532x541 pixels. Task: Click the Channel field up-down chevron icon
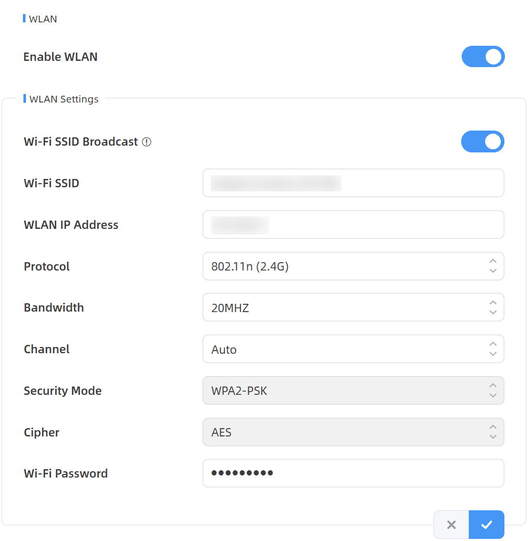pyautogui.click(x=493, y=349)
